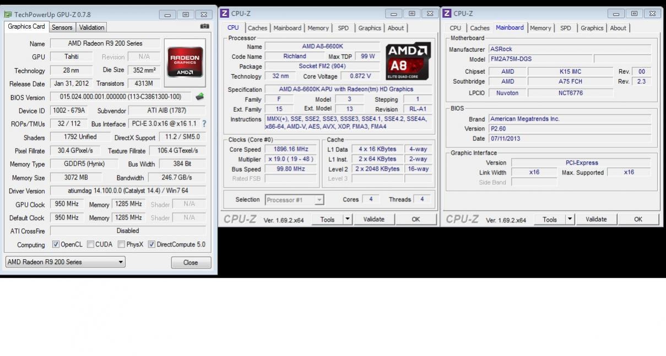Click the middle CPU-Z window title icon
The image size is (666, 356).
pyautogui.click(x=225, y=13)
